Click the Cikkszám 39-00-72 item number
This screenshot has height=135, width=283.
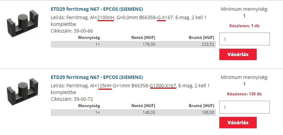tap(72, 99)
